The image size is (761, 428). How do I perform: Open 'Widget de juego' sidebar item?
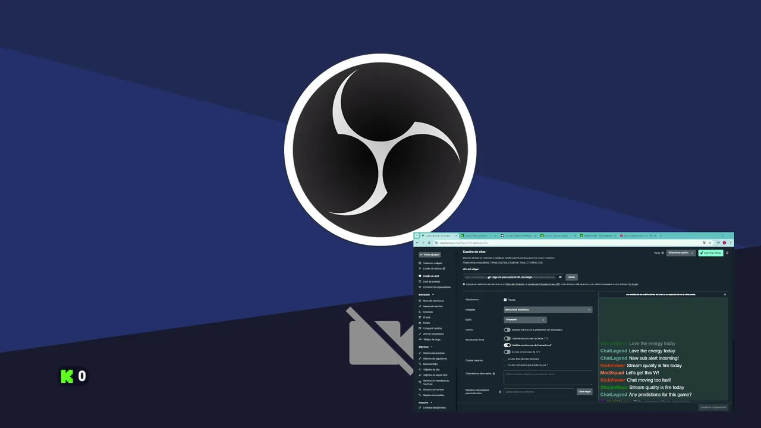pos(429,339)
